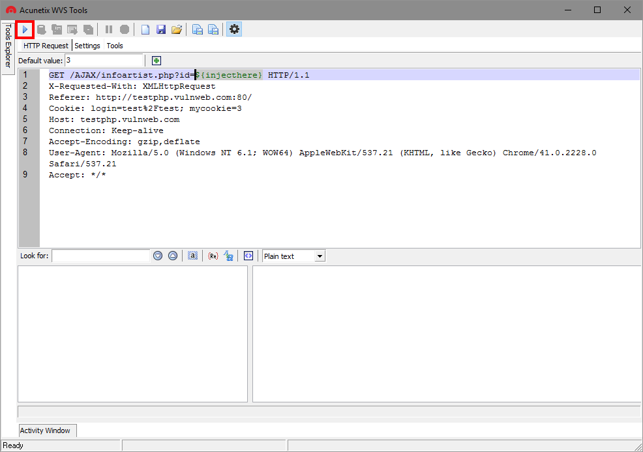Screen dimensions: 643x452
Task: Open the Tools tab
Action: tap(115, 46)
